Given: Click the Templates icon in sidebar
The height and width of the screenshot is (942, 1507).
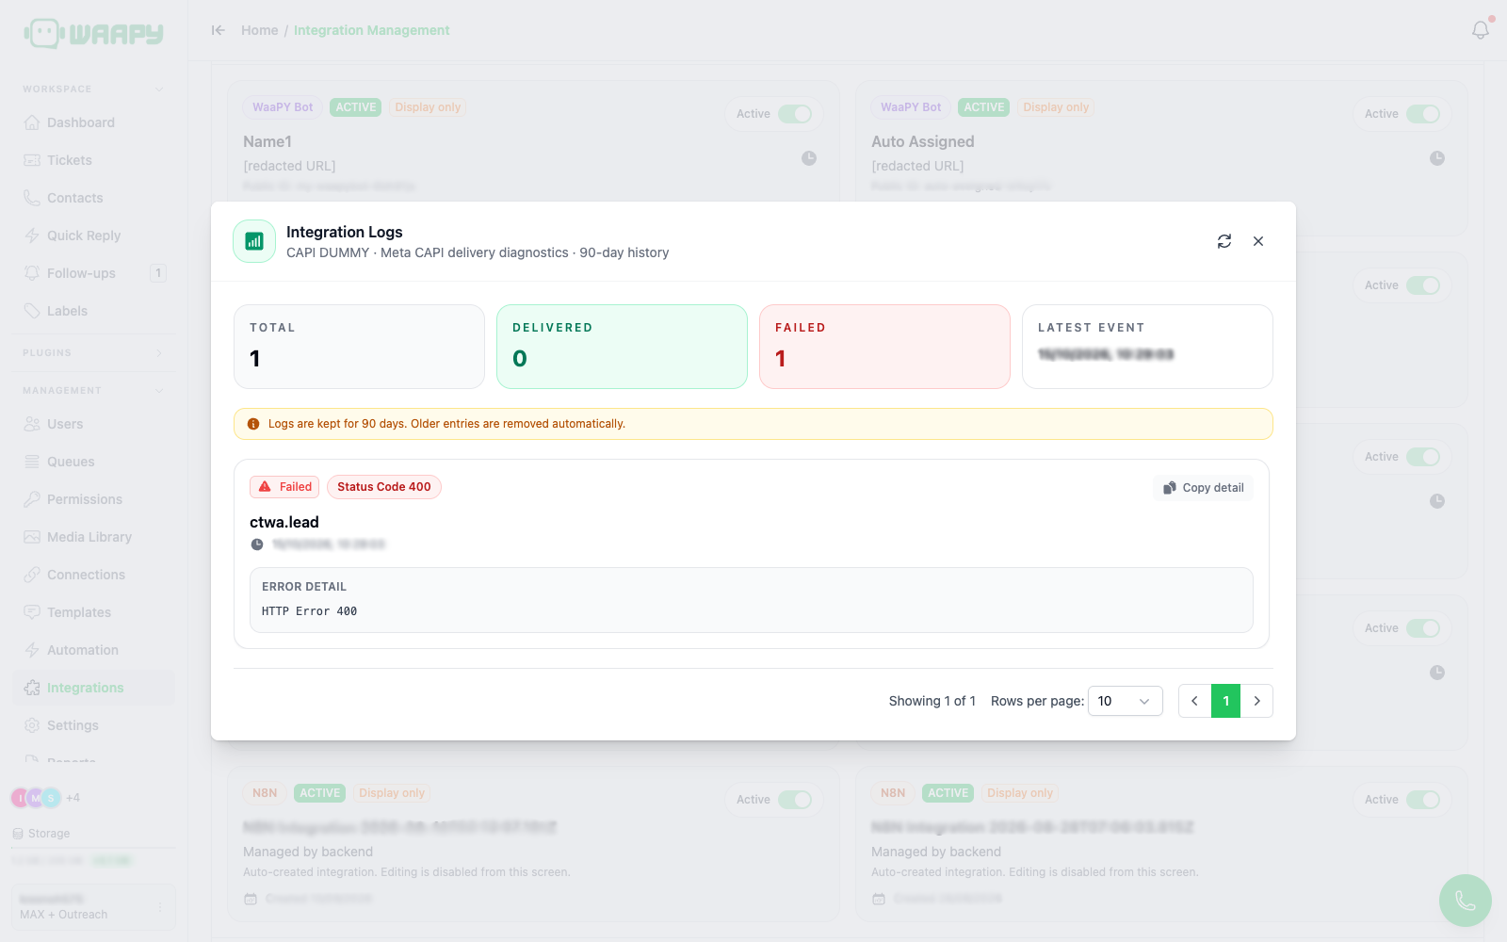Looking at the screenshot, I should pyautogui.click(x=32, y=612).
